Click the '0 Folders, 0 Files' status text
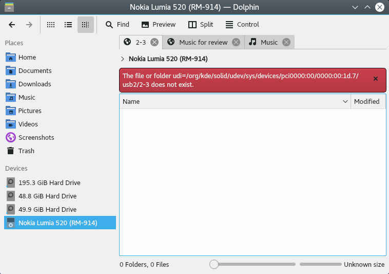This screenshot has height=274, width=389. 144,265
